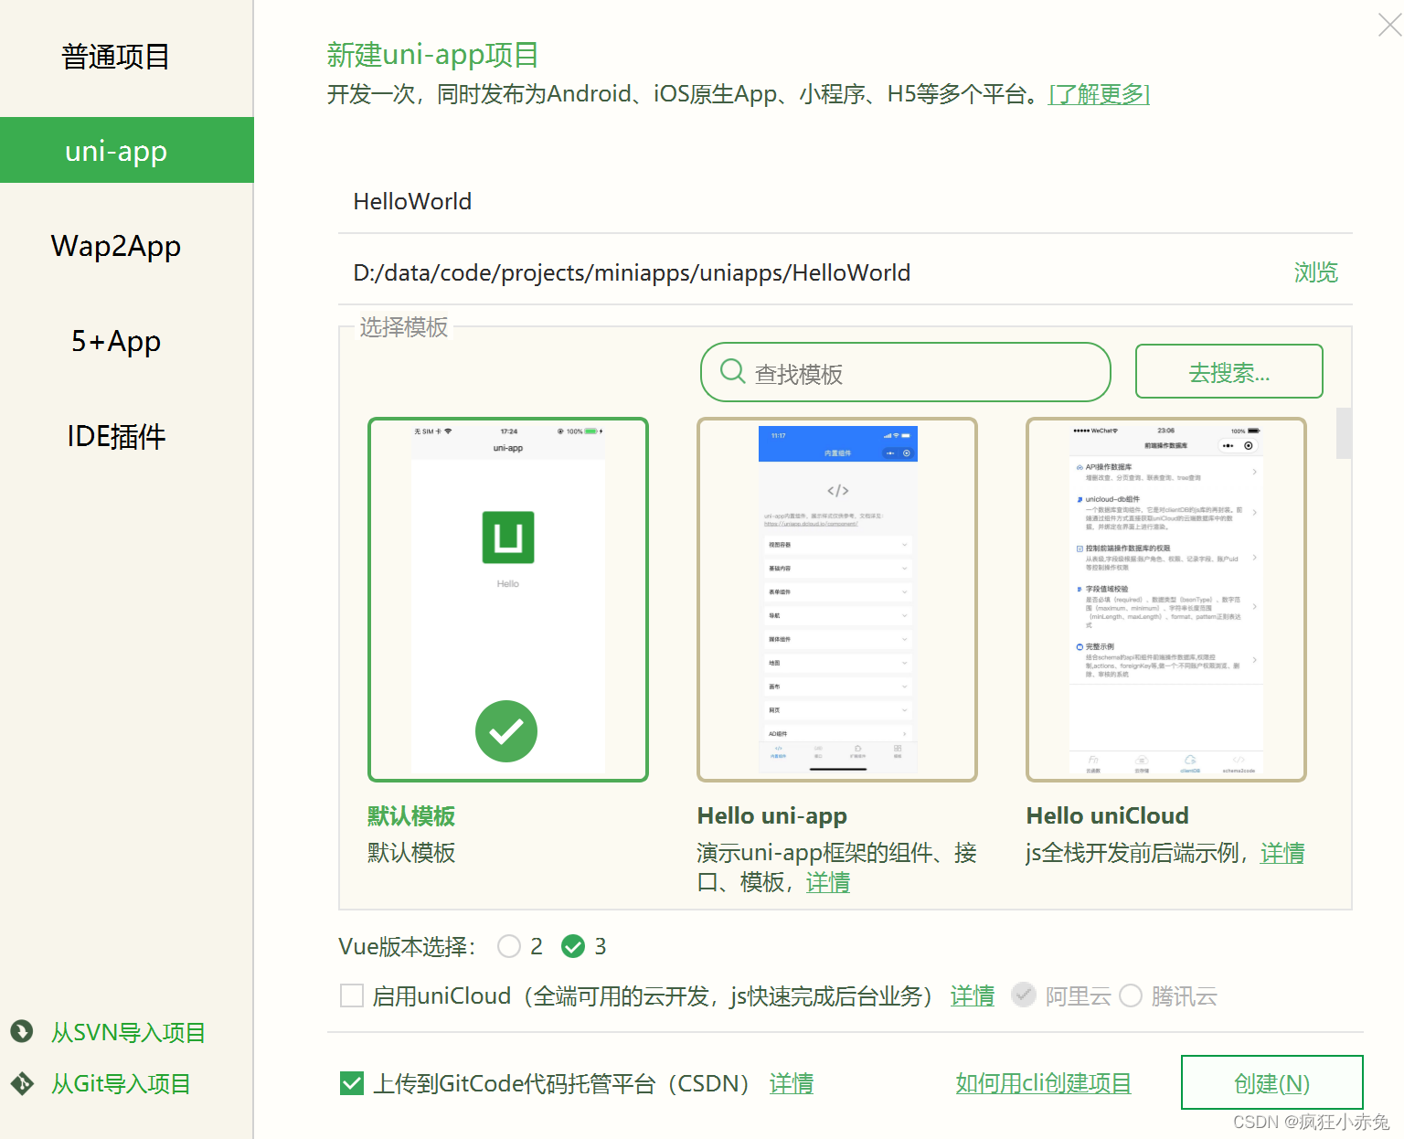Image resolution: width=1404 pixels, height=1139 pixels.
Task: Click the template list scrollbar
Action: pyautogui.click(x=1344, y=432)
